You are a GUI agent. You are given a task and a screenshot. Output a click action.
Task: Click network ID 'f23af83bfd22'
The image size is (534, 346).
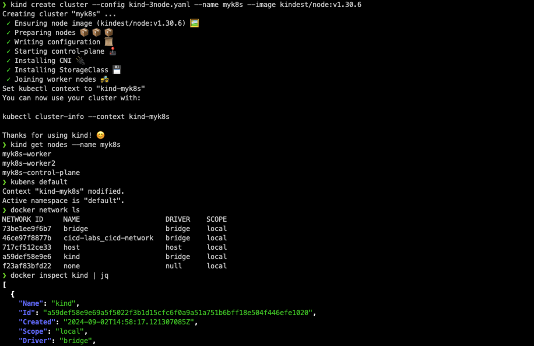click(27, 266)
